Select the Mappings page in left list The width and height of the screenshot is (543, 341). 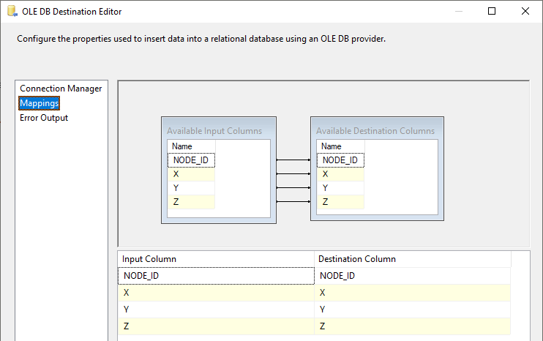(39, 103)
